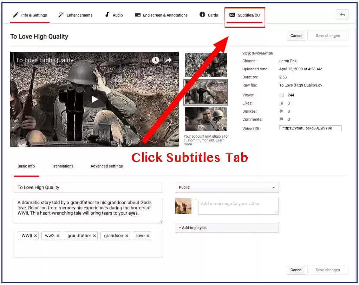Screen dimensions: 359x285
Task: Select the Subtitles/CC badge icon
Action: click(x=232, y=14)
